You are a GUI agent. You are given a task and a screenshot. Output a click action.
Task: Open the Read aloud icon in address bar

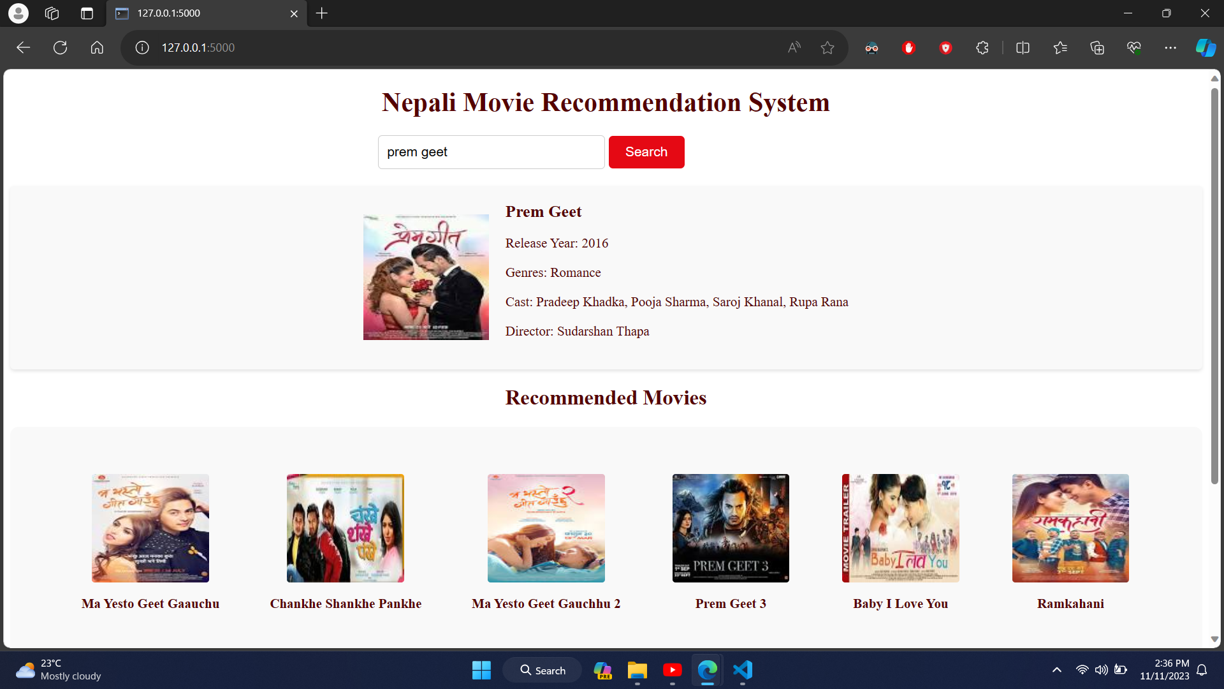794,48
